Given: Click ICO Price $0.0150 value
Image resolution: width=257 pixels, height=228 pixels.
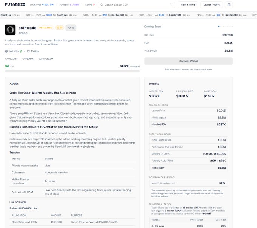Looking at the screenshot, I should [228, 35].
